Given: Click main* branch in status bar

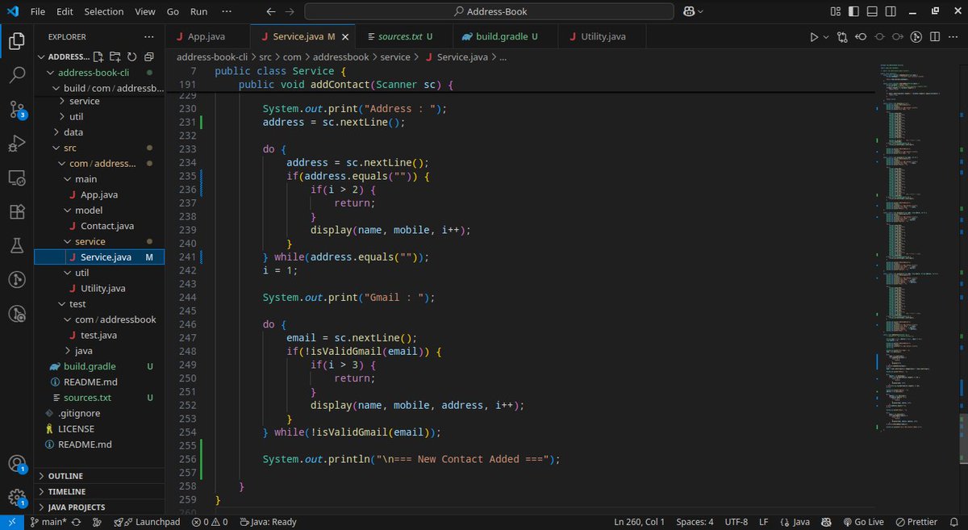Looking at the screenshot, I should pos(48,522).
